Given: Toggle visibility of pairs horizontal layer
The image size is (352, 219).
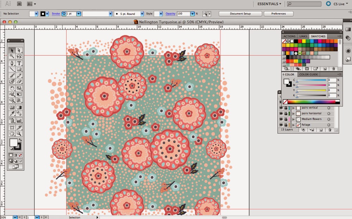Looking at the screenshot, I should pyautogui.click(x=281, y=114).
